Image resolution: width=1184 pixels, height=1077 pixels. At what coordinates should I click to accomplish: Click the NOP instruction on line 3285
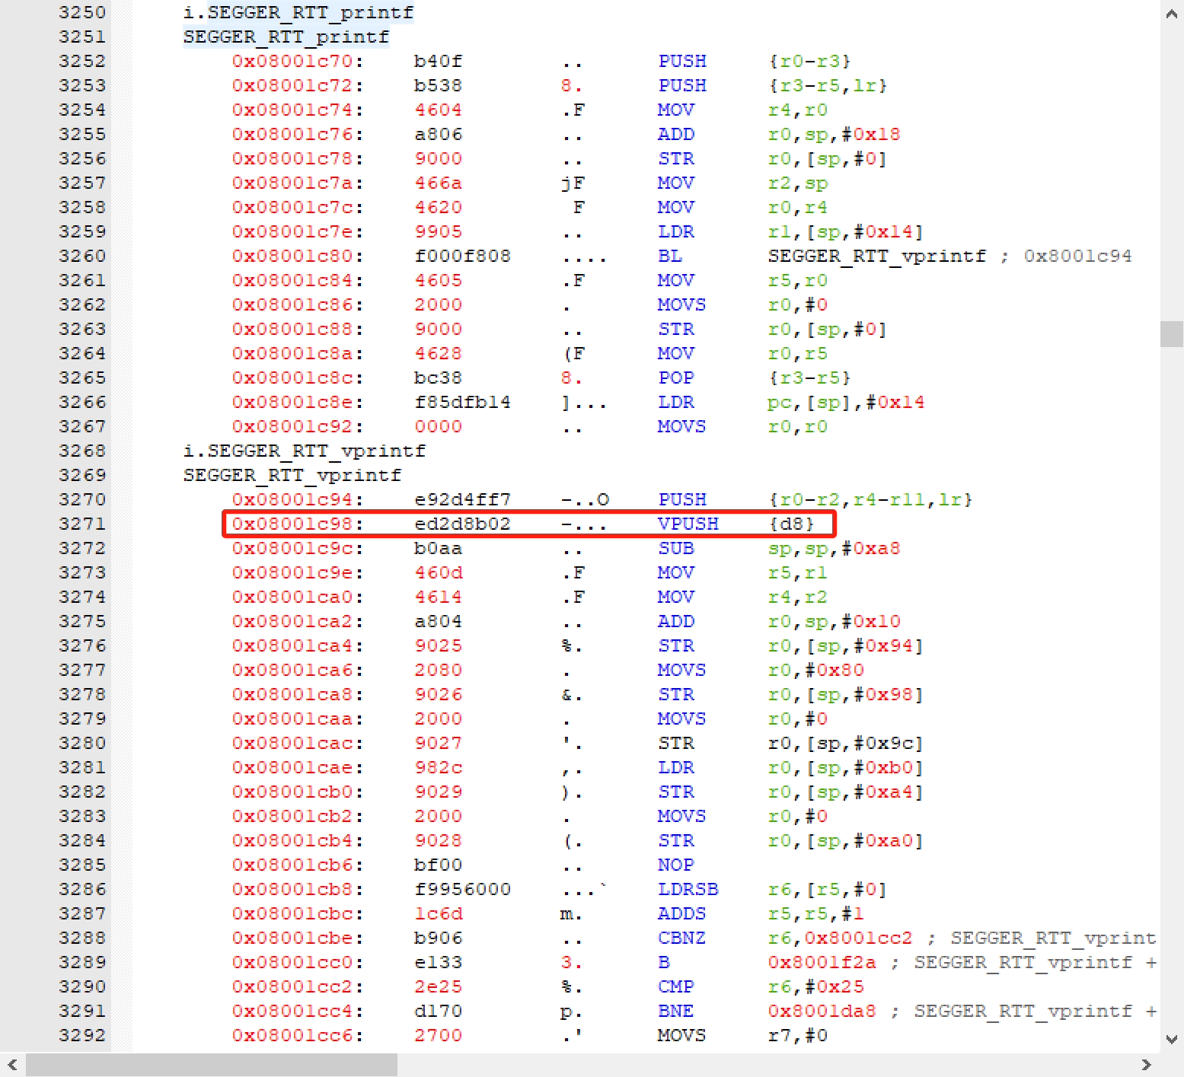pyautogui.click(x=675, y=865)
